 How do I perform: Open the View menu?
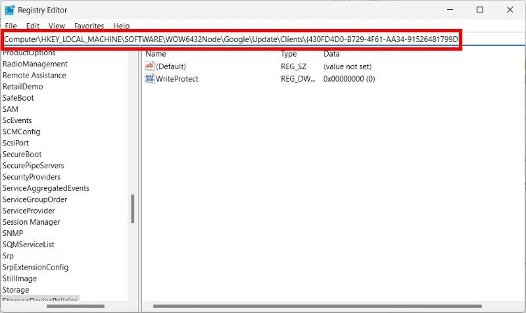[x=57, y=26]
